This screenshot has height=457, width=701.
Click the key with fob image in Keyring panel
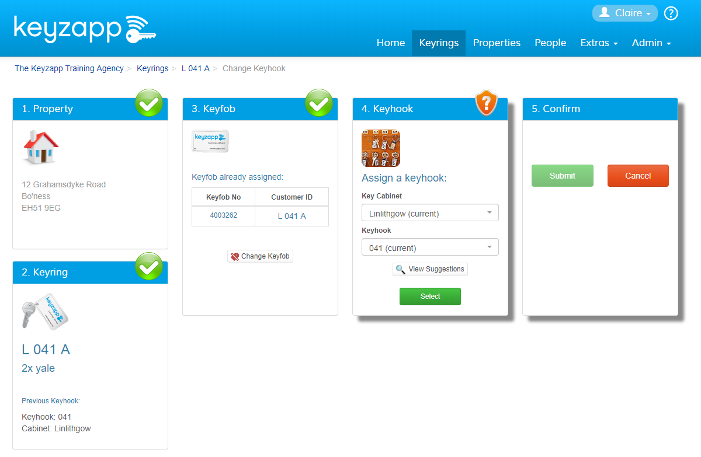click(x=45, y=312)
